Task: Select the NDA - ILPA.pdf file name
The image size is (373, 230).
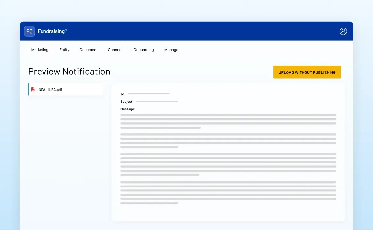Action: (50, 90)
